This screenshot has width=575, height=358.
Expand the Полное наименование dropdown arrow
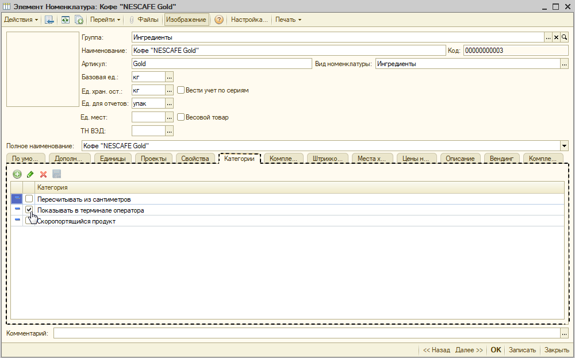point(564,146)
